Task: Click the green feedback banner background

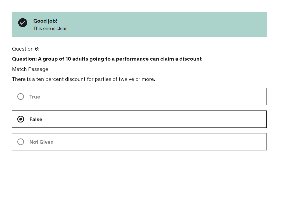Action: coord(167,25)
